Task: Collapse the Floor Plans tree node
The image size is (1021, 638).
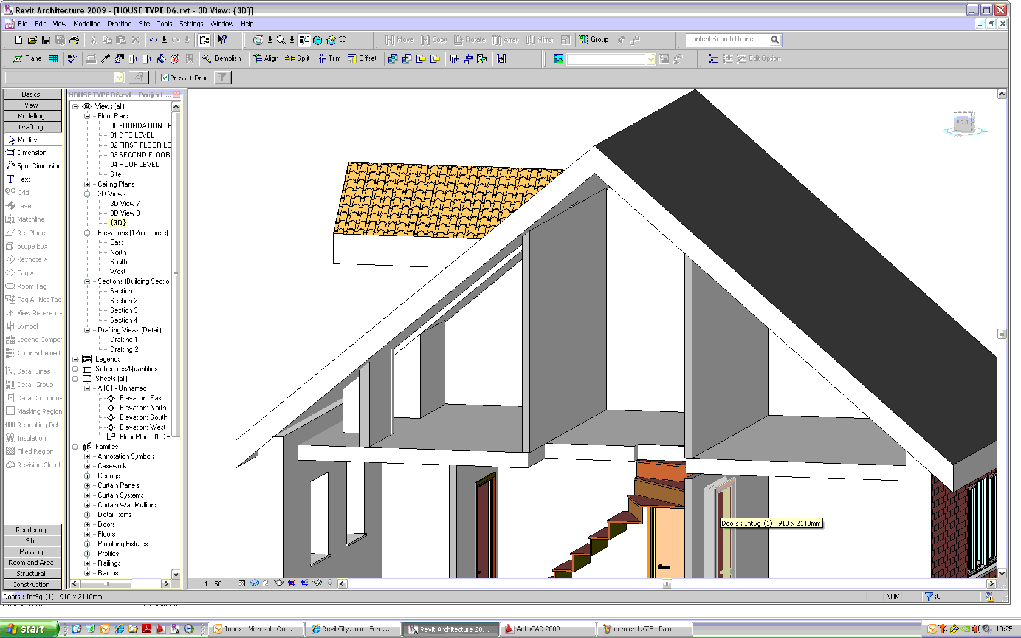Action: tap(87, 116)
